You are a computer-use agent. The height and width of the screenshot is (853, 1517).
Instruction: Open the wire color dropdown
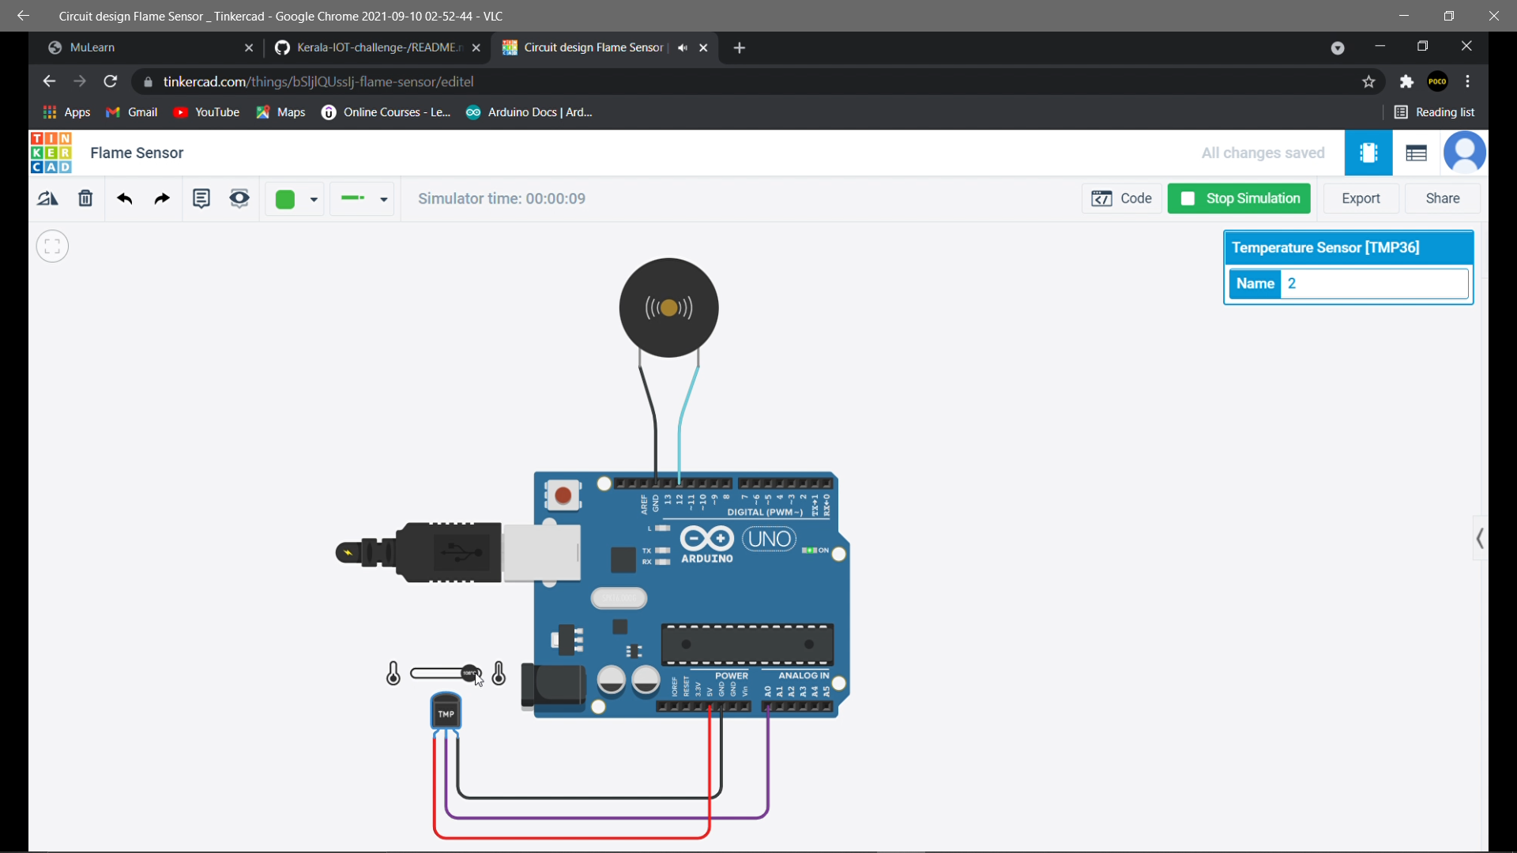tap(314, 199)
